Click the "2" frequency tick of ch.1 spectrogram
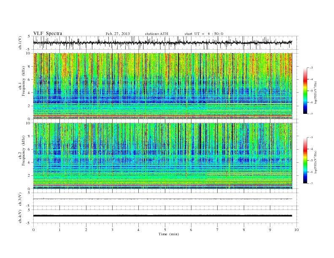Screen dimensions: 334x258 [30, 106]
